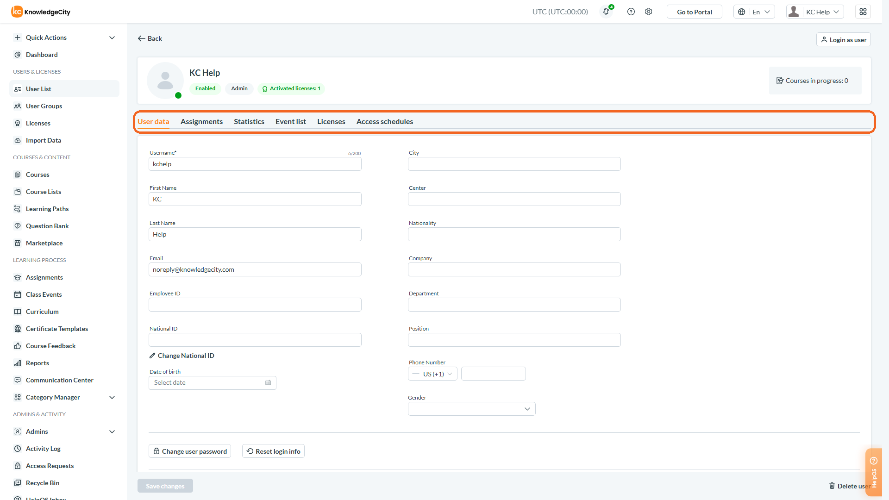Switch to the Assignments tab
The width and height of the screenshot is (889, 500).
(x=201, y=121)
